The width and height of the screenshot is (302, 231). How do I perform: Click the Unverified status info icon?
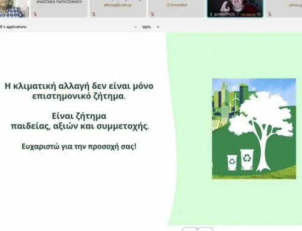click(168, 5)
